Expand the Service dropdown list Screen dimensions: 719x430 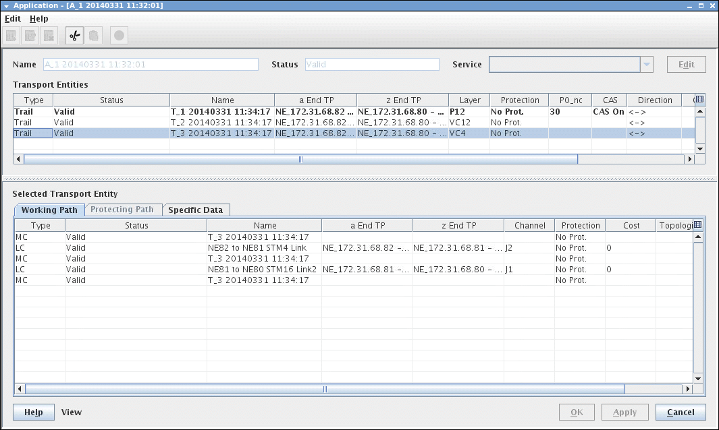(647, 65)
